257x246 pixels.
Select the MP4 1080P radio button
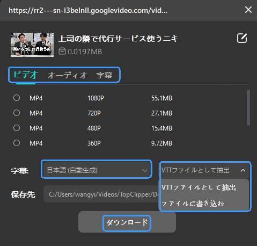(x=17, y=98)
